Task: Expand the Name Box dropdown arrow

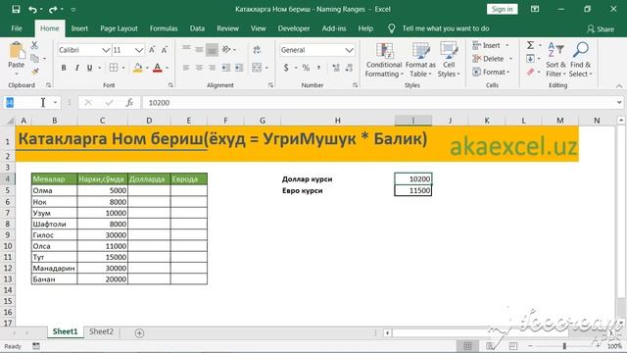Action: [55, 103]
